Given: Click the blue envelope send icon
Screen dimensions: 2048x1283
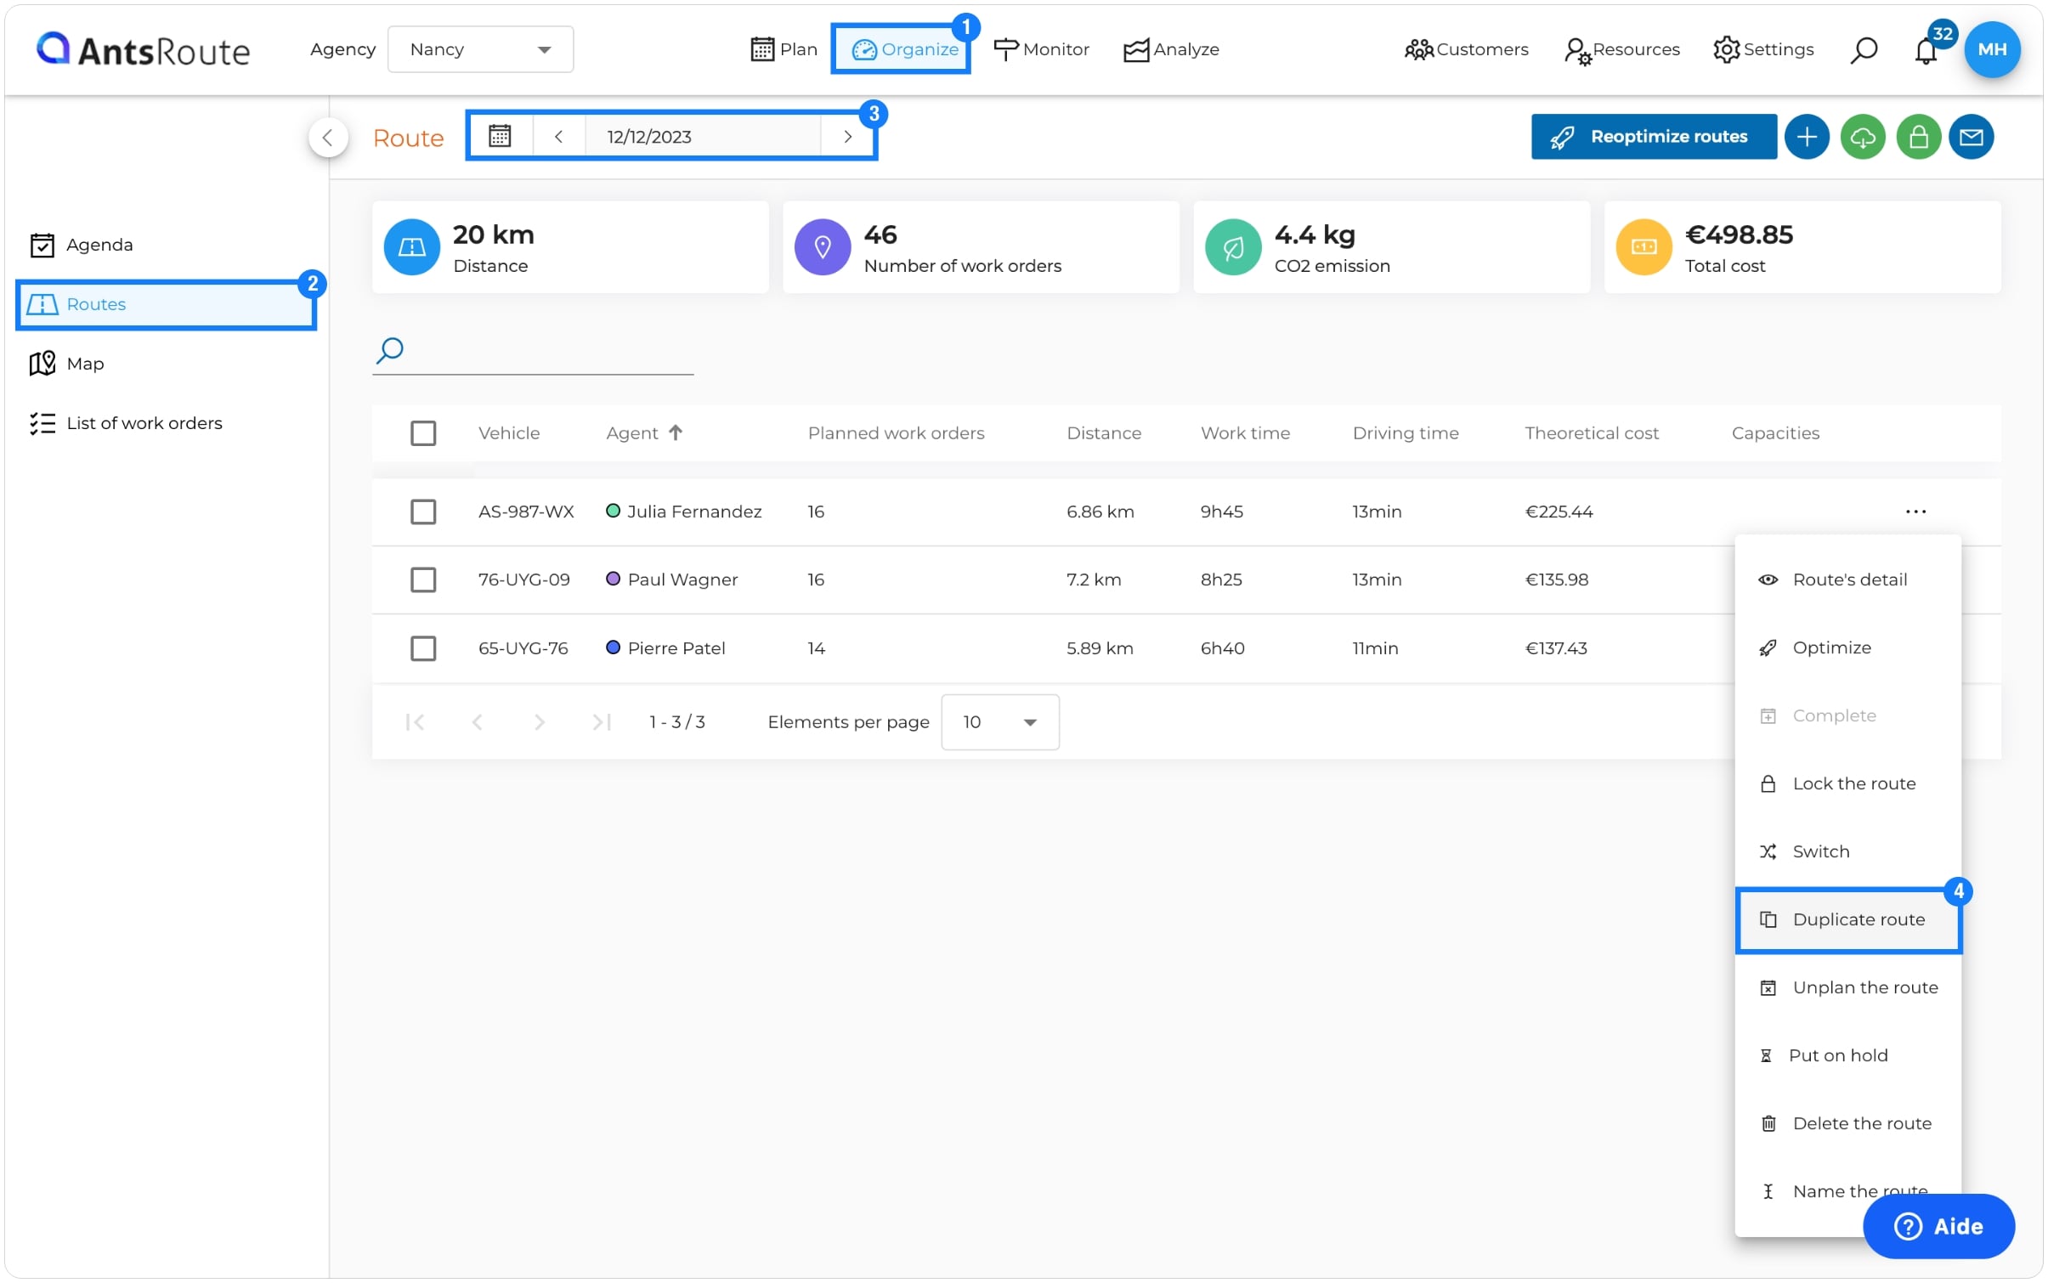Looking at the screenshot, I should coord(1972,137).
